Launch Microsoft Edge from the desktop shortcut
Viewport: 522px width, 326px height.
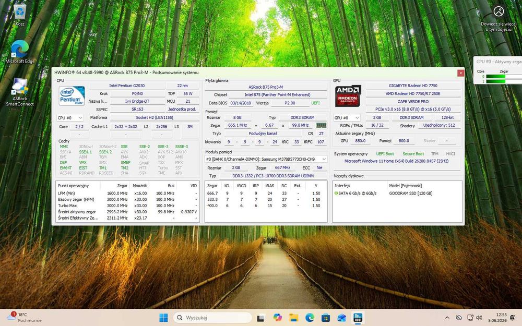click(x=20, y=52)
